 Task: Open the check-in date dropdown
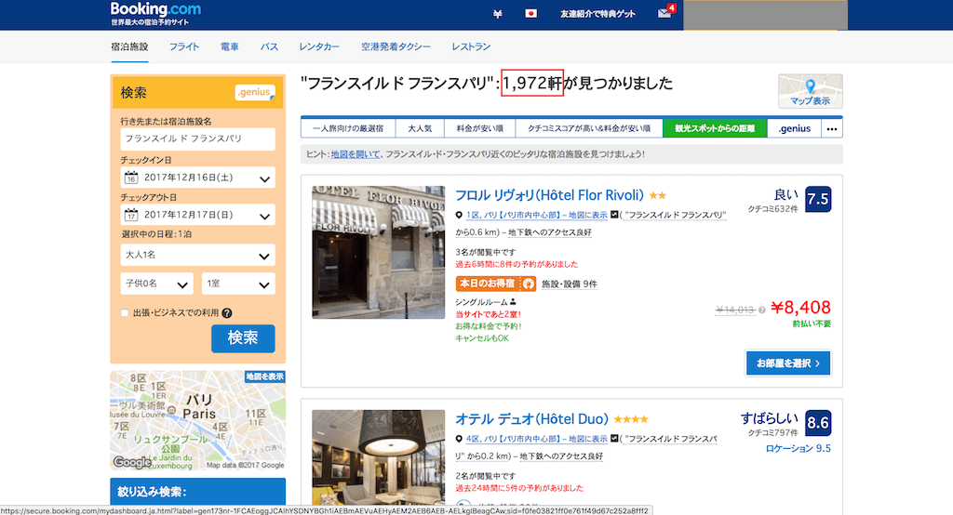[x=197, y=178]
